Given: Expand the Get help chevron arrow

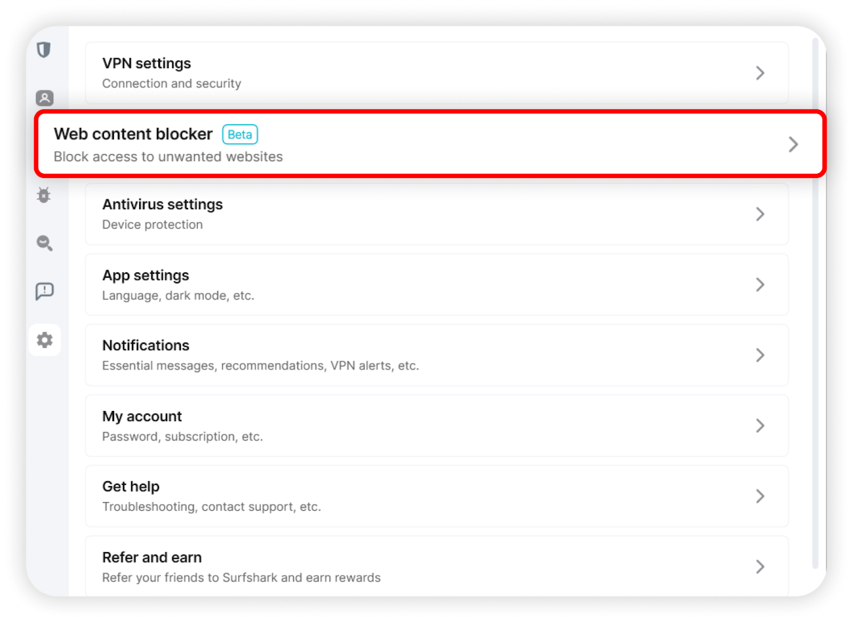Looking at the screenshot, I should [760, 496].
